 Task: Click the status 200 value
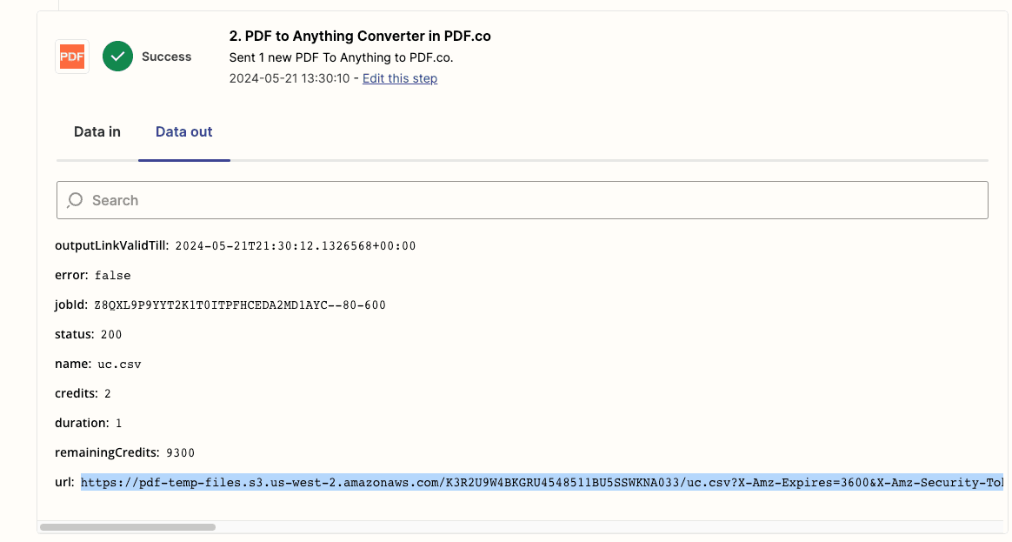click(111, 334)
